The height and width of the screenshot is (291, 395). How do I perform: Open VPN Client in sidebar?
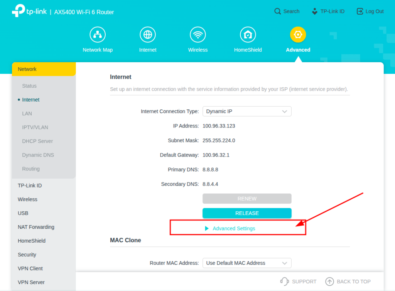(x=30, y=268)
